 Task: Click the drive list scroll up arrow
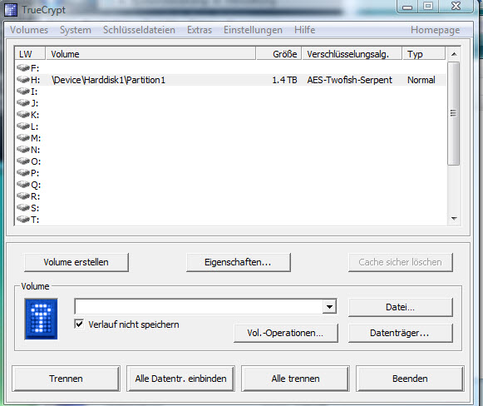[x=453, y=54]
